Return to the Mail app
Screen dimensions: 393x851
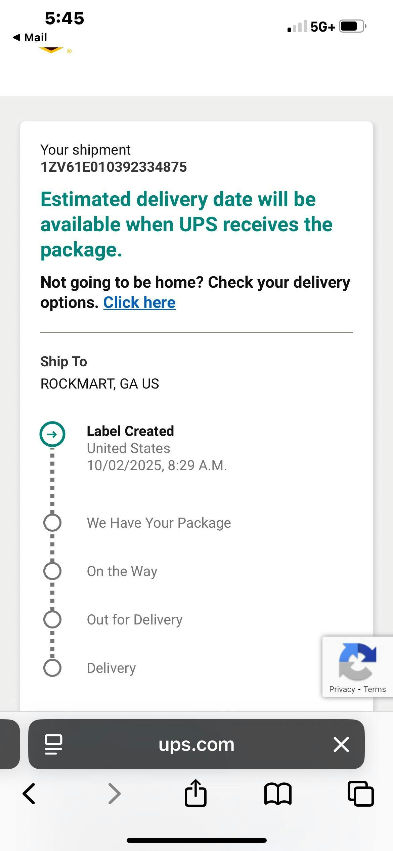pos(30,37)
